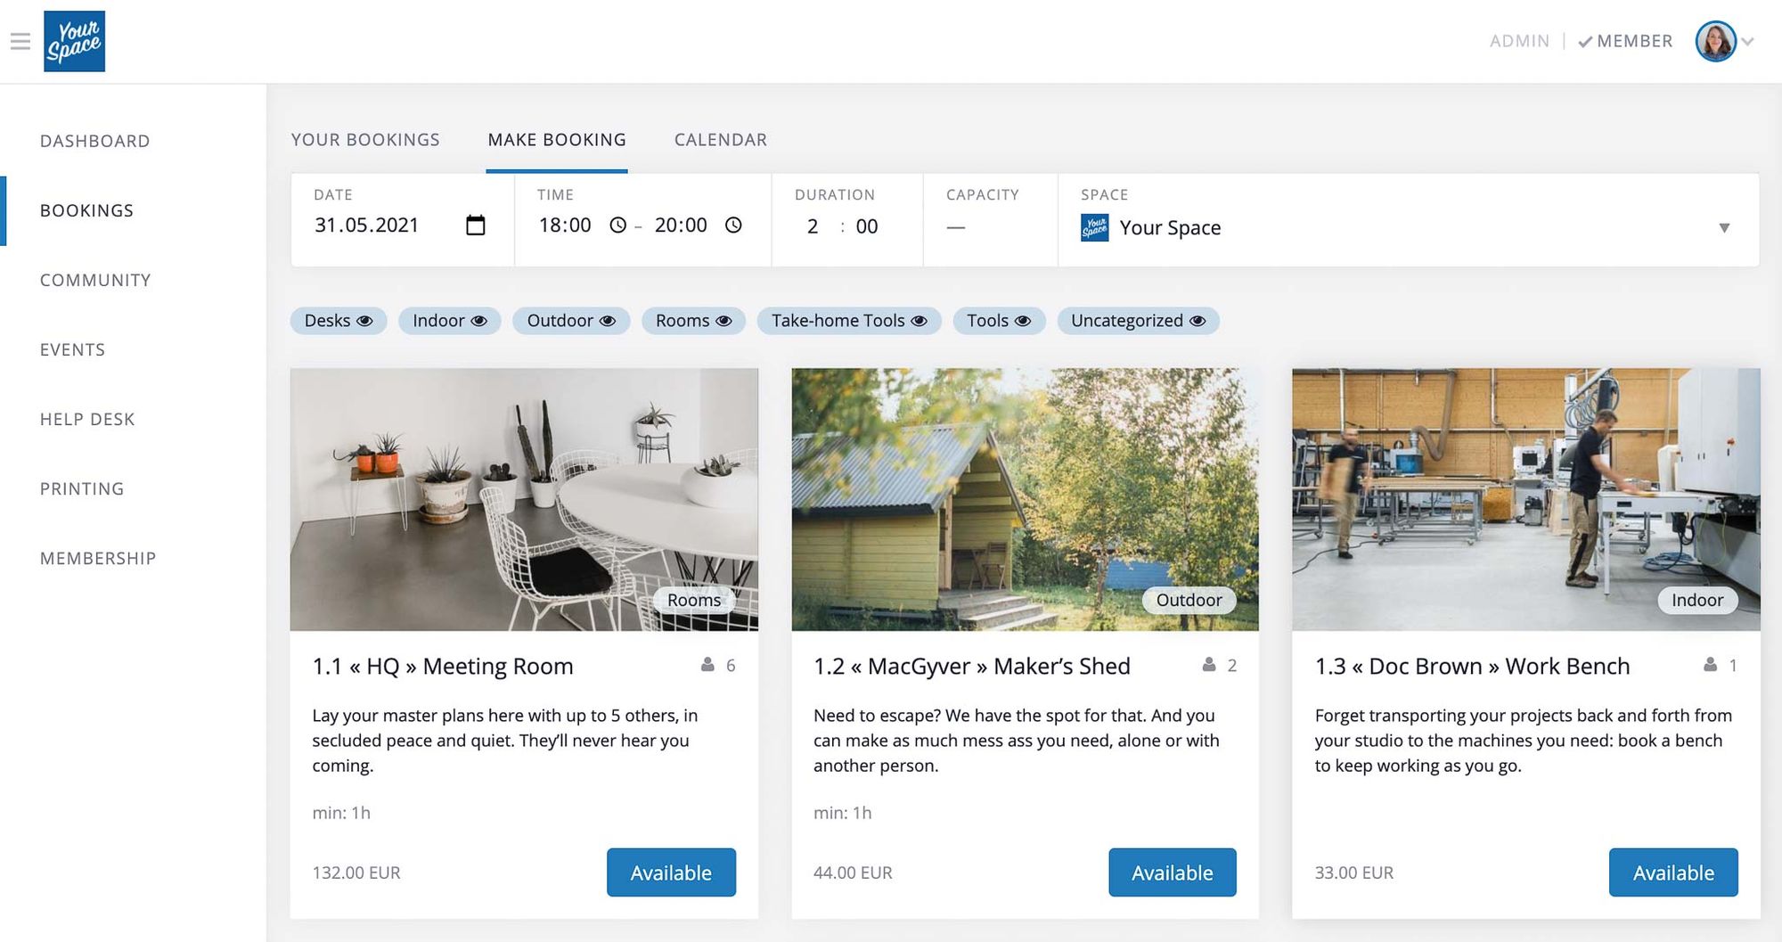The width and height of the screenshot is (1782, 942).
Task: Click the Your Space logo
Action: pos(75,41)
